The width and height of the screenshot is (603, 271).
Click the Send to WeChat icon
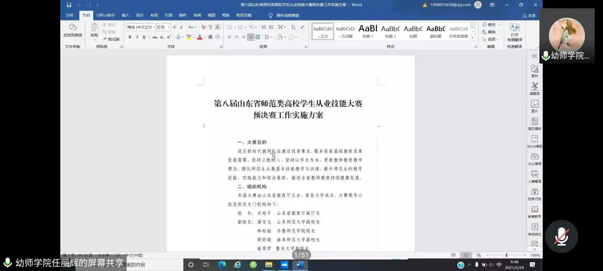point(72,29)
